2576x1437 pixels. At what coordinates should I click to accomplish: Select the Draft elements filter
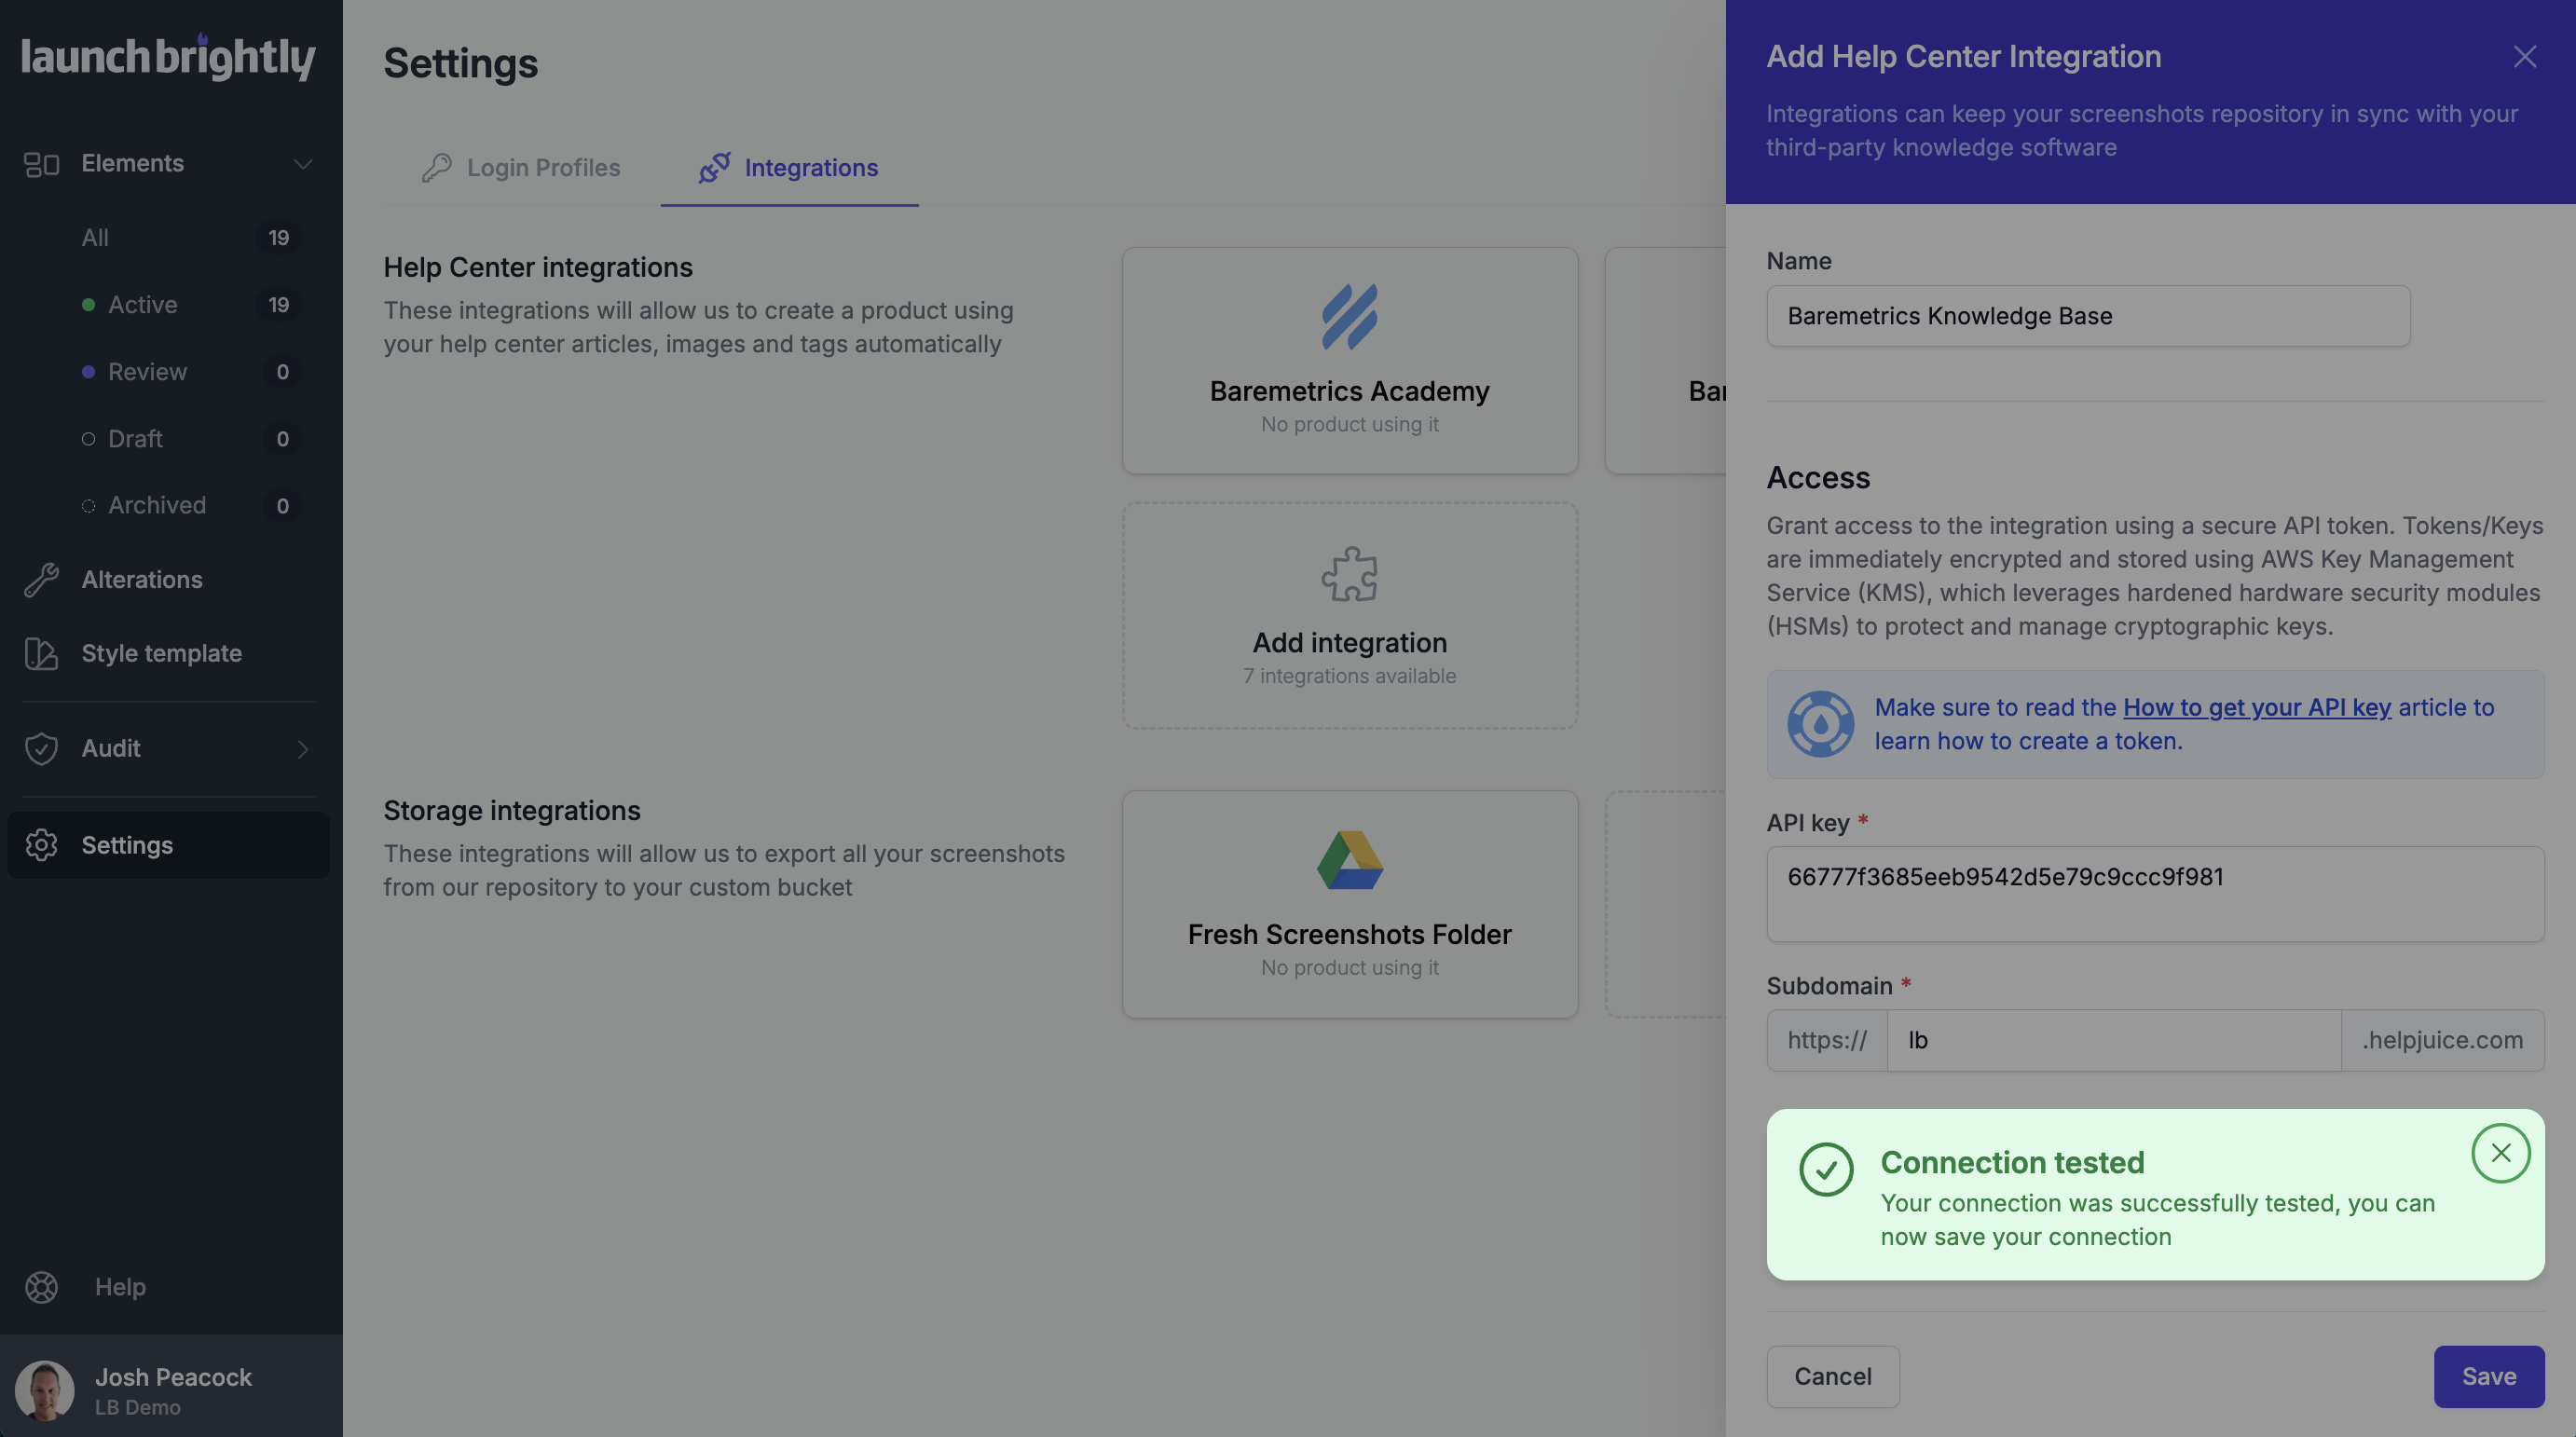coord(135,438)
